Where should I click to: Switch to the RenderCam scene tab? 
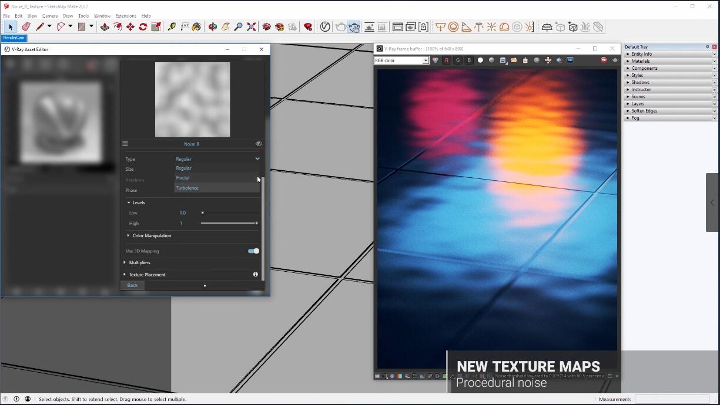click(x=14, y=38)
